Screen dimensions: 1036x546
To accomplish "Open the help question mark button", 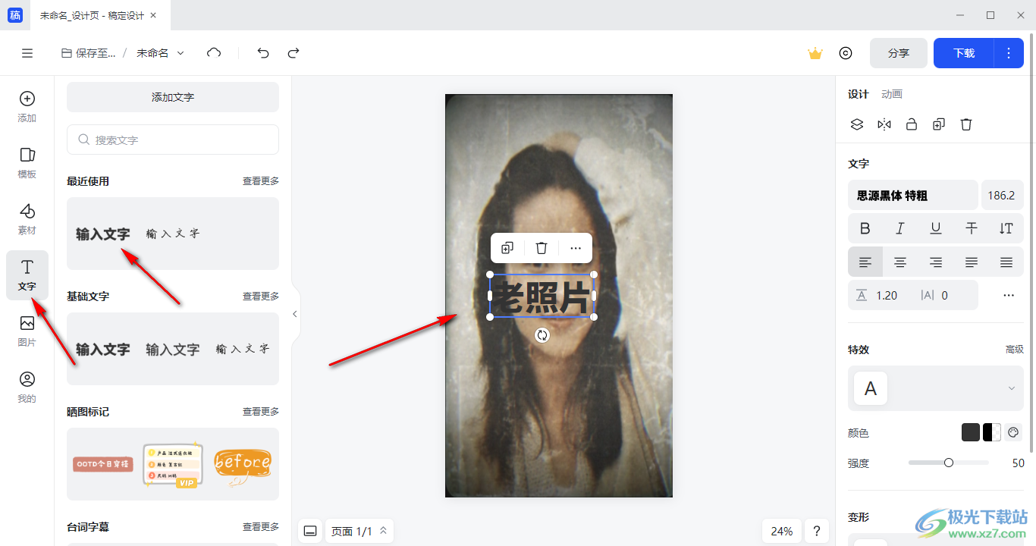I will [x=816, y=531].
